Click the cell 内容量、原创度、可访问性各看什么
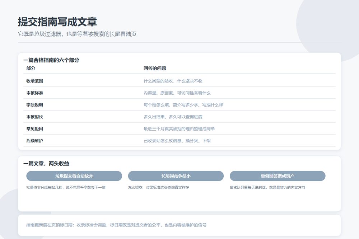 point(177,93)
